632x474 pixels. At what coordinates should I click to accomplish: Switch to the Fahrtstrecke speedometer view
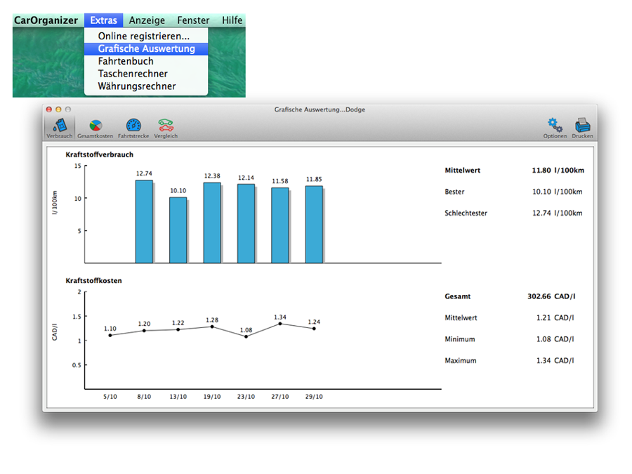[x=133, y=127]
